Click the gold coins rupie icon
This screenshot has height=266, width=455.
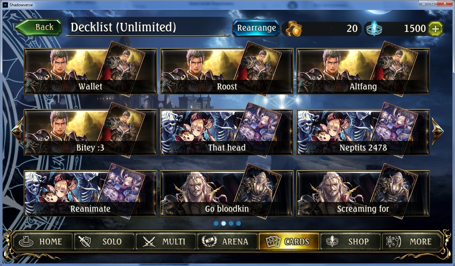click(294, 29)
